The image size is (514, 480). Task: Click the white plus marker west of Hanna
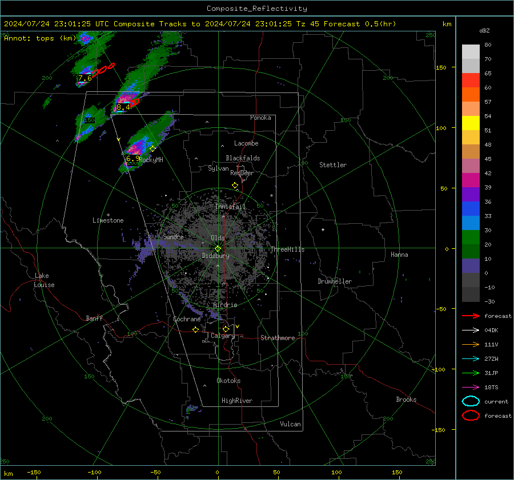coord(323,229)
